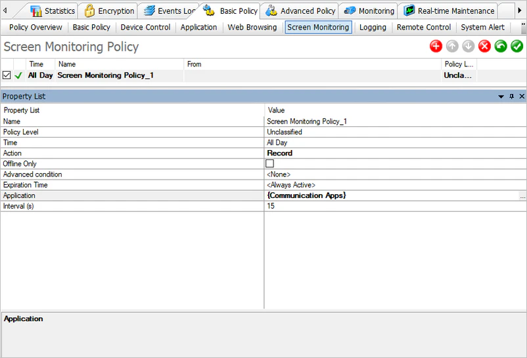Pin the Property List panel
Screen dimensions: 527x358
pyautogui.click(x=511, y=96)
